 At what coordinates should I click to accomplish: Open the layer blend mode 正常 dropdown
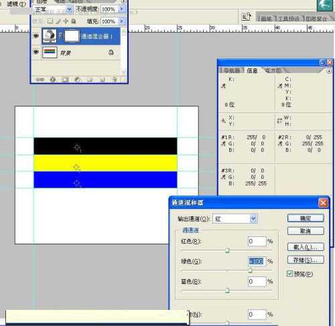[x=69, y=9]
